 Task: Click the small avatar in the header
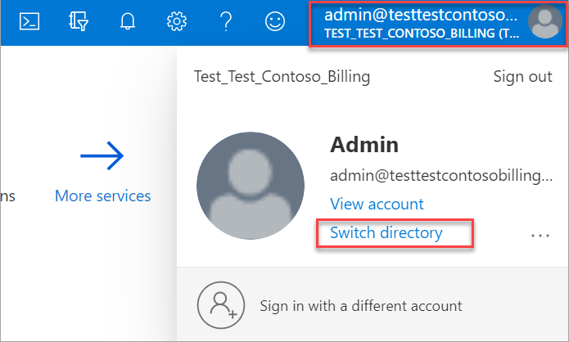coord(544,22)
